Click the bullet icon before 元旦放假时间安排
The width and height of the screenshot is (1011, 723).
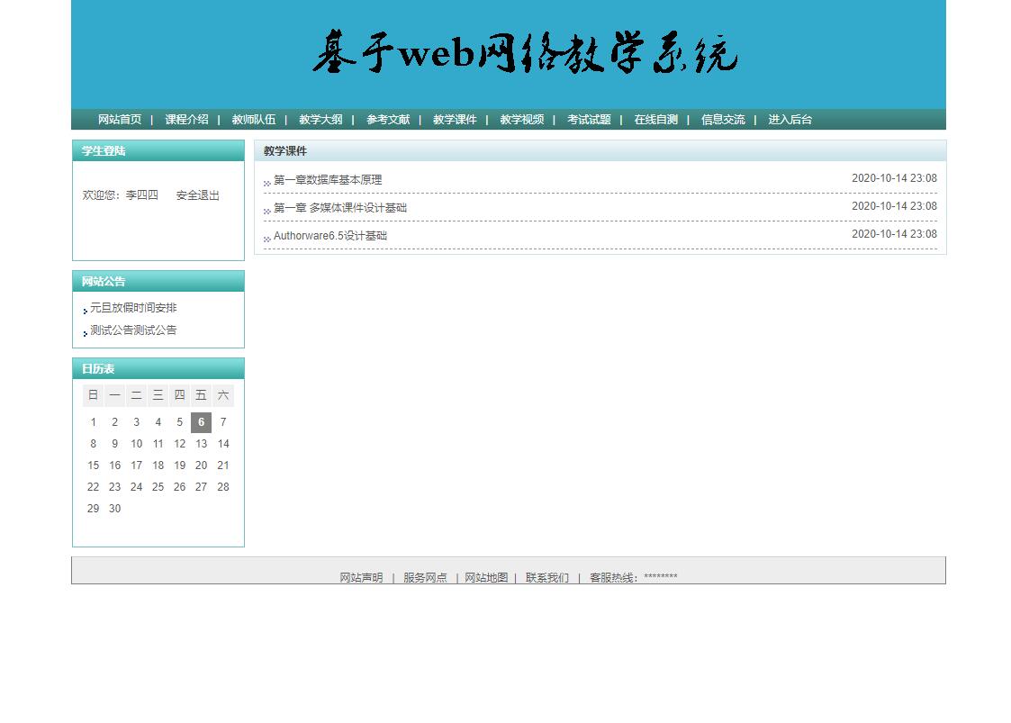[84, 310]
